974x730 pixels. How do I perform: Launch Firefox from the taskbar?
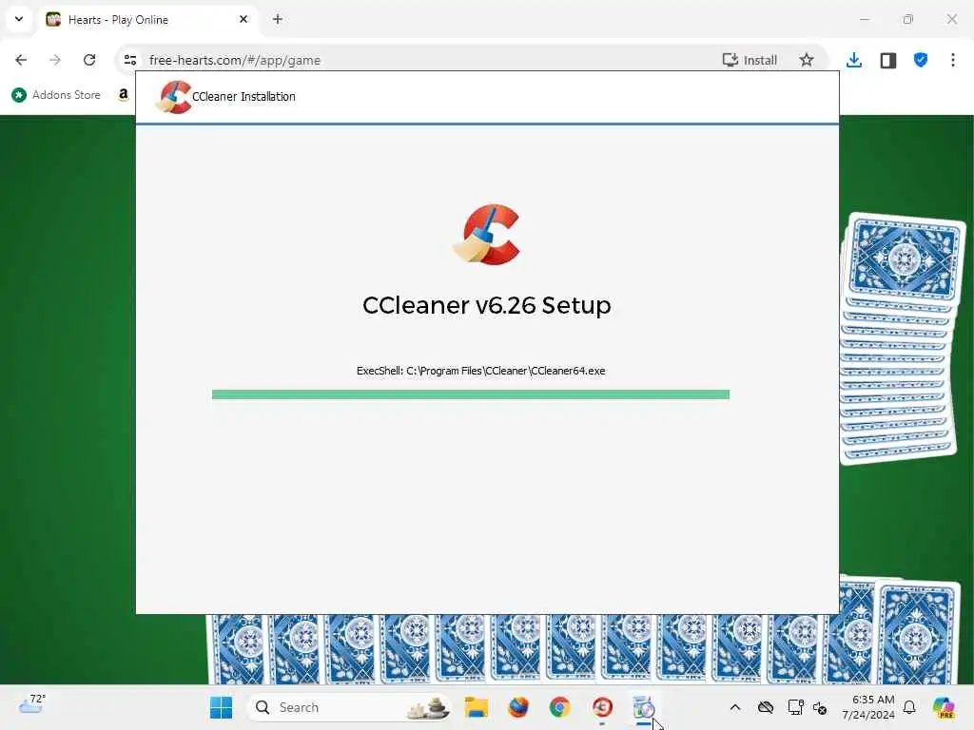[518, 707]
